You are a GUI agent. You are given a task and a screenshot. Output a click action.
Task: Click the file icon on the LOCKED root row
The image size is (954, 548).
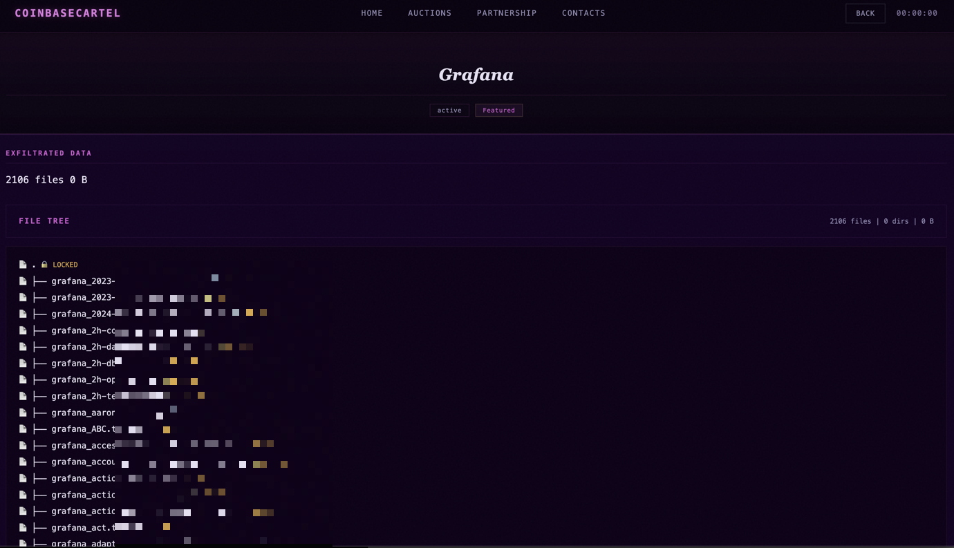pyautogui.click(x=23, y=265)
